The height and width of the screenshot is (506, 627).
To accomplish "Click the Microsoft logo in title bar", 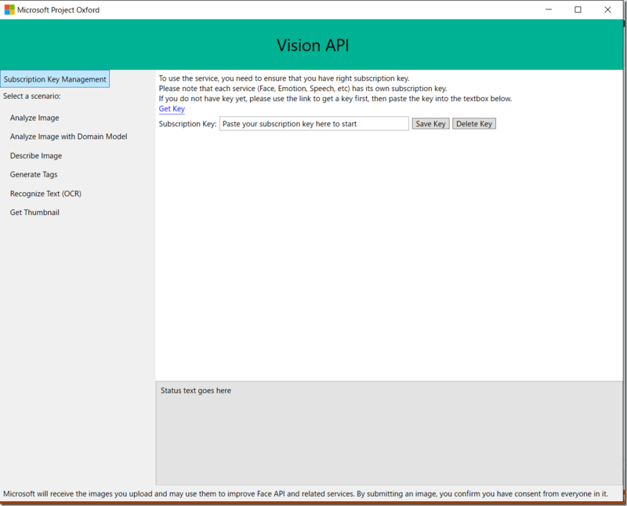I will pyautogui.click(x=9, y=9).
